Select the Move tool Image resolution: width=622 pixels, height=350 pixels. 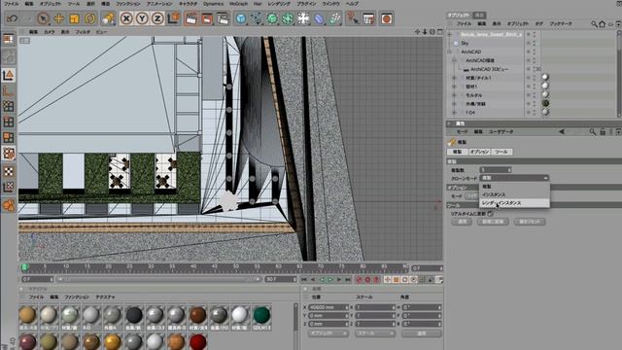click(58, 18)
